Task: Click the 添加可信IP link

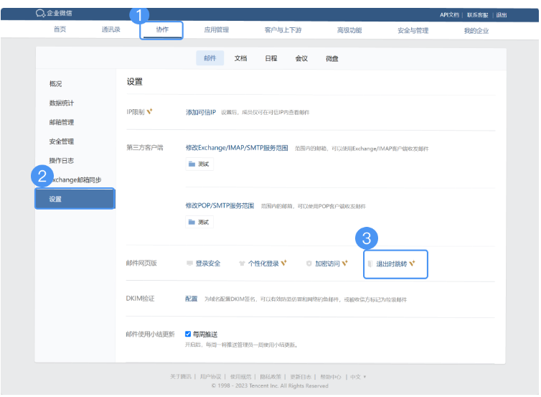Action: (x=200, y=112)
